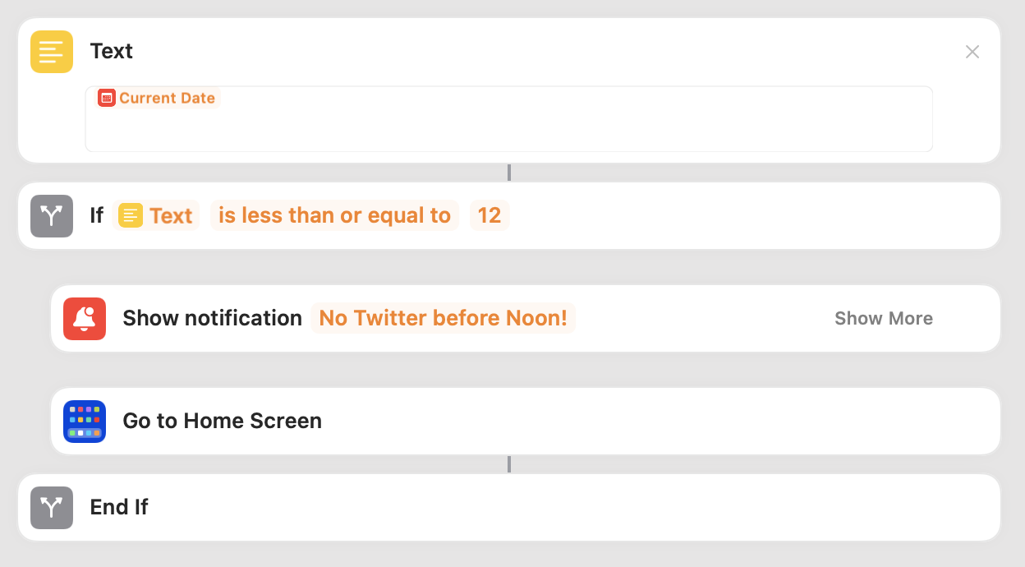Click the fork icon on the End If action
1025x567 pixels.
[51, 507]
